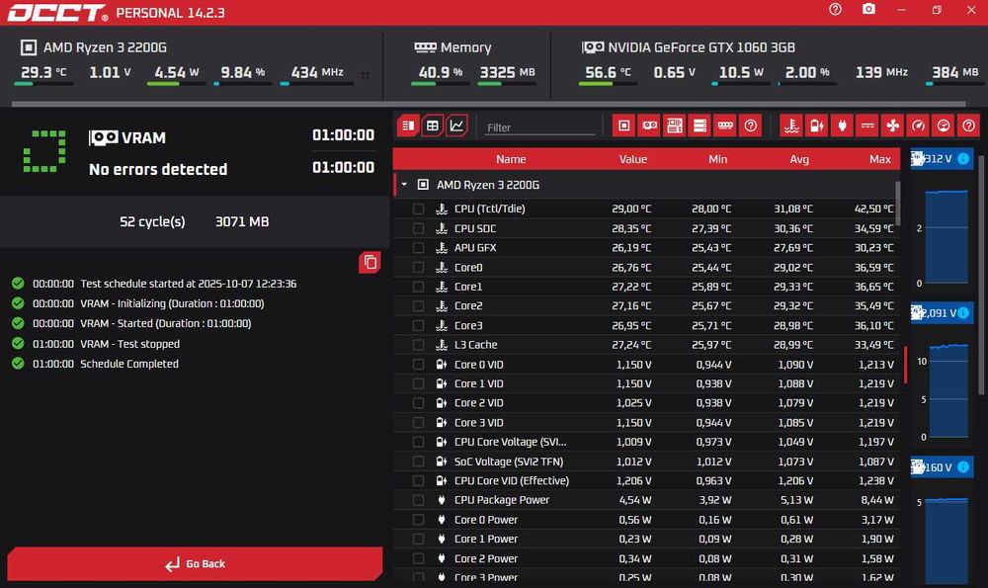Click the CPU temperature 29.3 °C readout
Viewport: 988px width, 588px height.
point(42,72)
